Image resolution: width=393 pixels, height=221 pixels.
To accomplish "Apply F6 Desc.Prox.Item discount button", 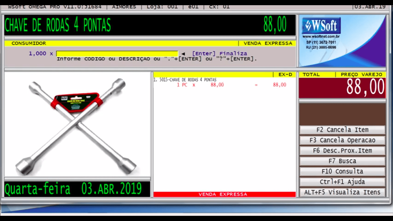I will click(x=342, y=150).
